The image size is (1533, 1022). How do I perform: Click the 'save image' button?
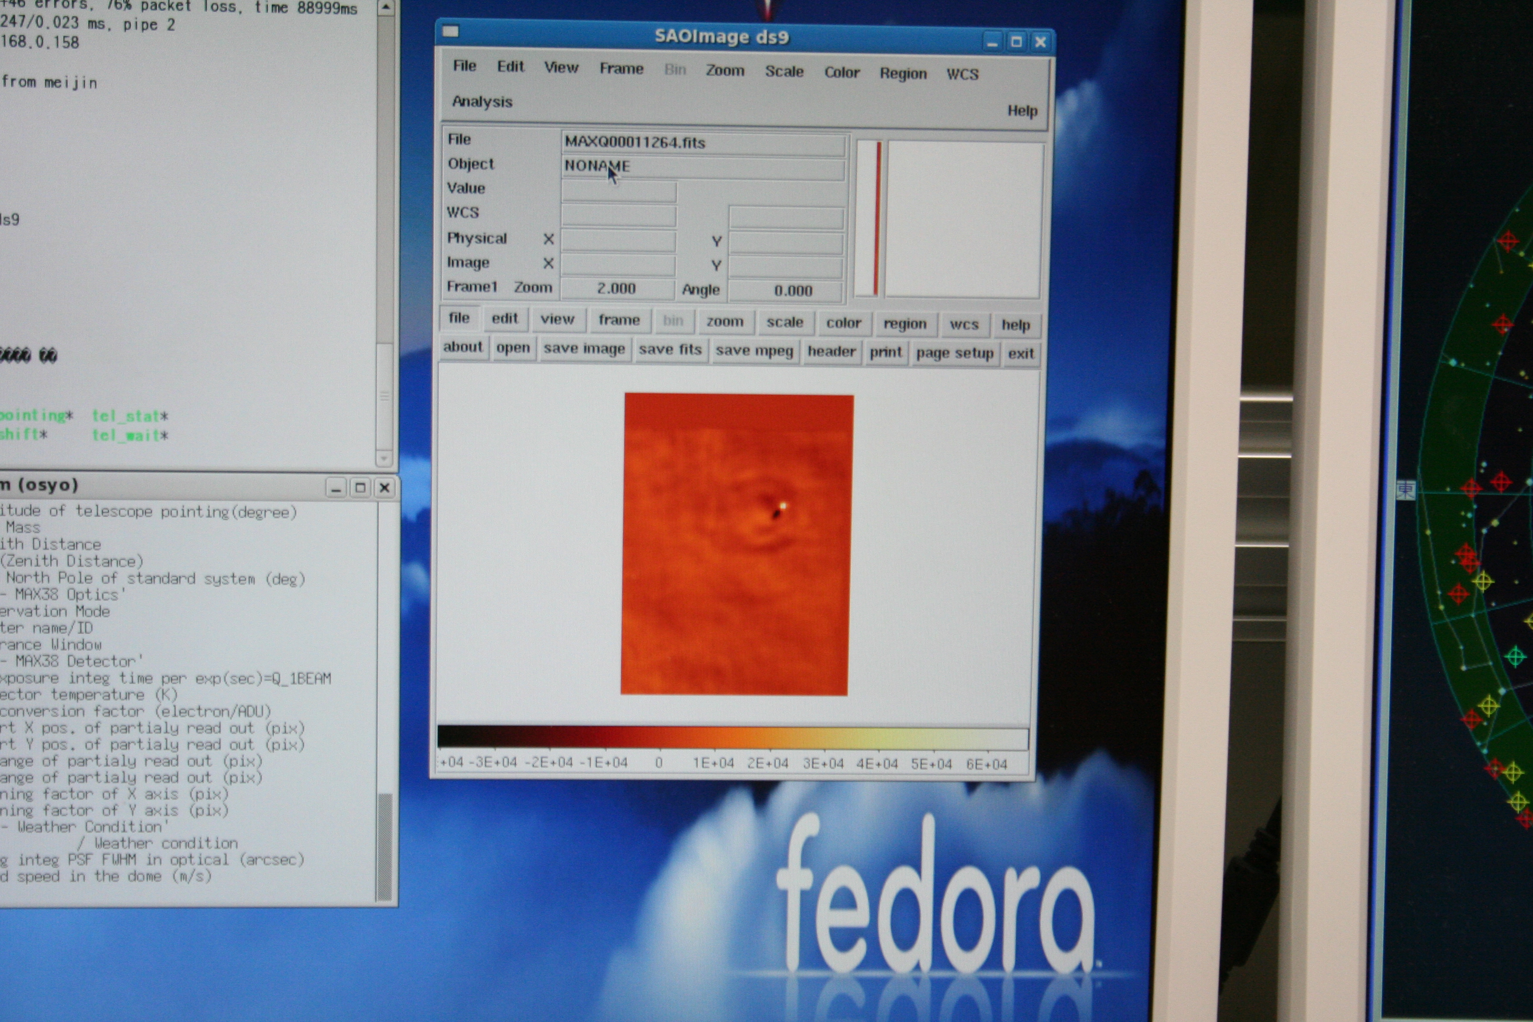(x=584, y=349)
